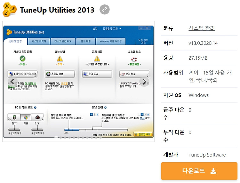Click the slider below 터보 mode

[37, 130]
